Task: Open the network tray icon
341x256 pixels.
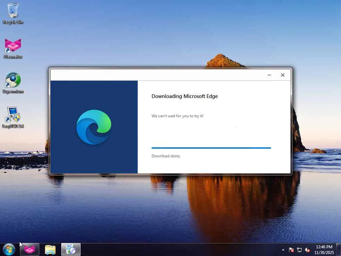Action: point(299,250)
